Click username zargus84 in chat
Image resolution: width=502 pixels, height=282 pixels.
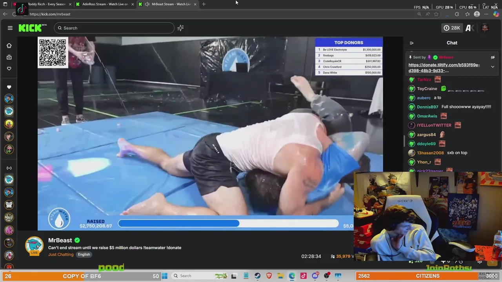[426, 134]
